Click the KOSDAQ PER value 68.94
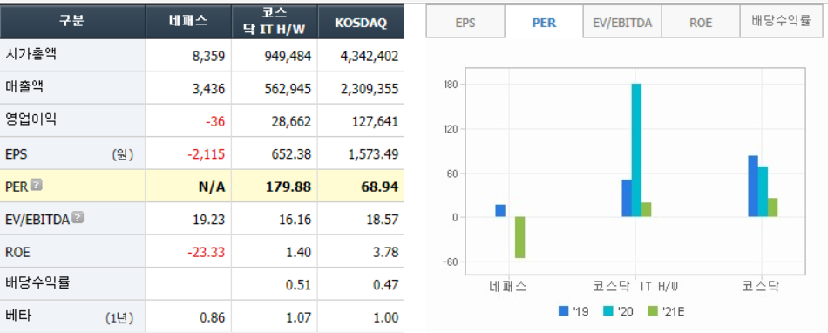 point(381,187)
